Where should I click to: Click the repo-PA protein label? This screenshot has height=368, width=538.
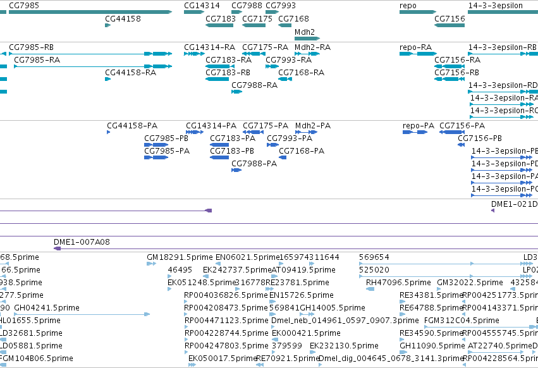(419, 126)
